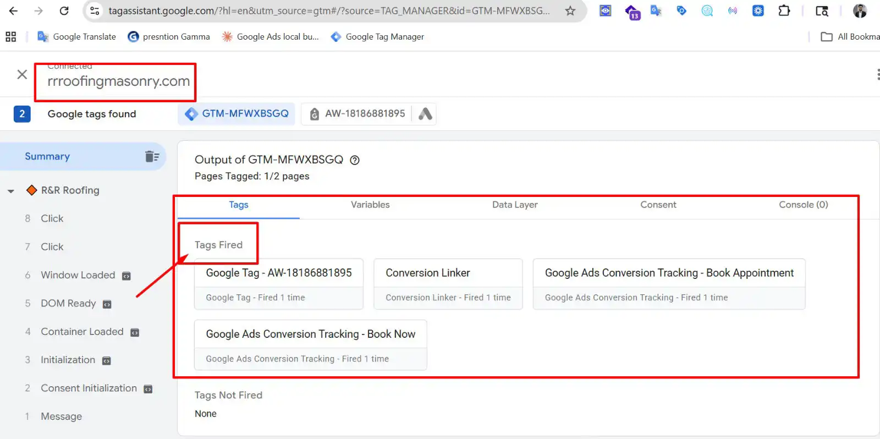Open the bookmarks apps grid icon

point(11,37)
